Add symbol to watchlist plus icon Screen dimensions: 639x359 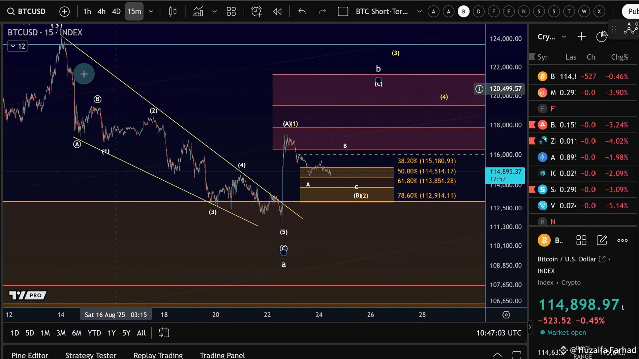pos(581,37)
